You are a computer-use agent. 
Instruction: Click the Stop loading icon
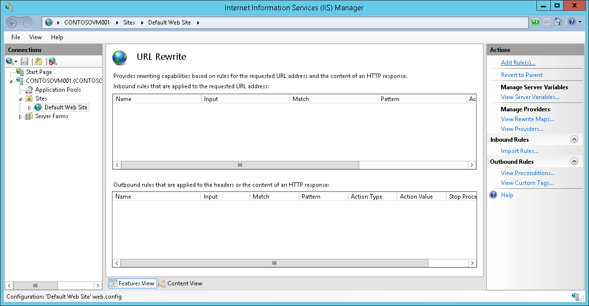click(547, 22)
